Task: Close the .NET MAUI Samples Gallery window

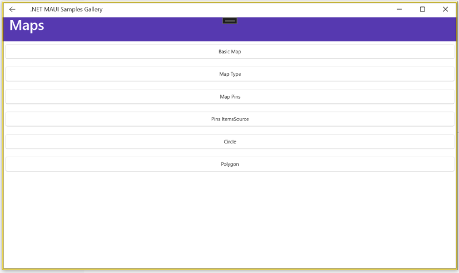Action: (445, 9)
